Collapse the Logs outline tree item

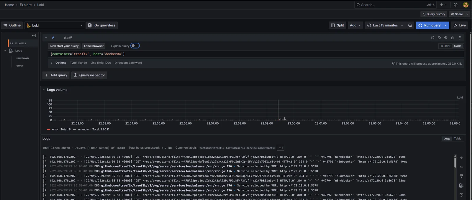tap(5, 51)
